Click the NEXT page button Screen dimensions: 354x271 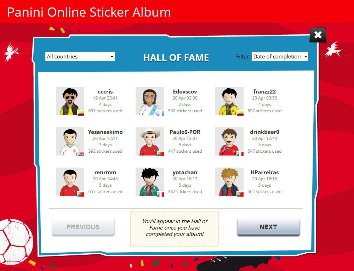(x=268, y=227)
